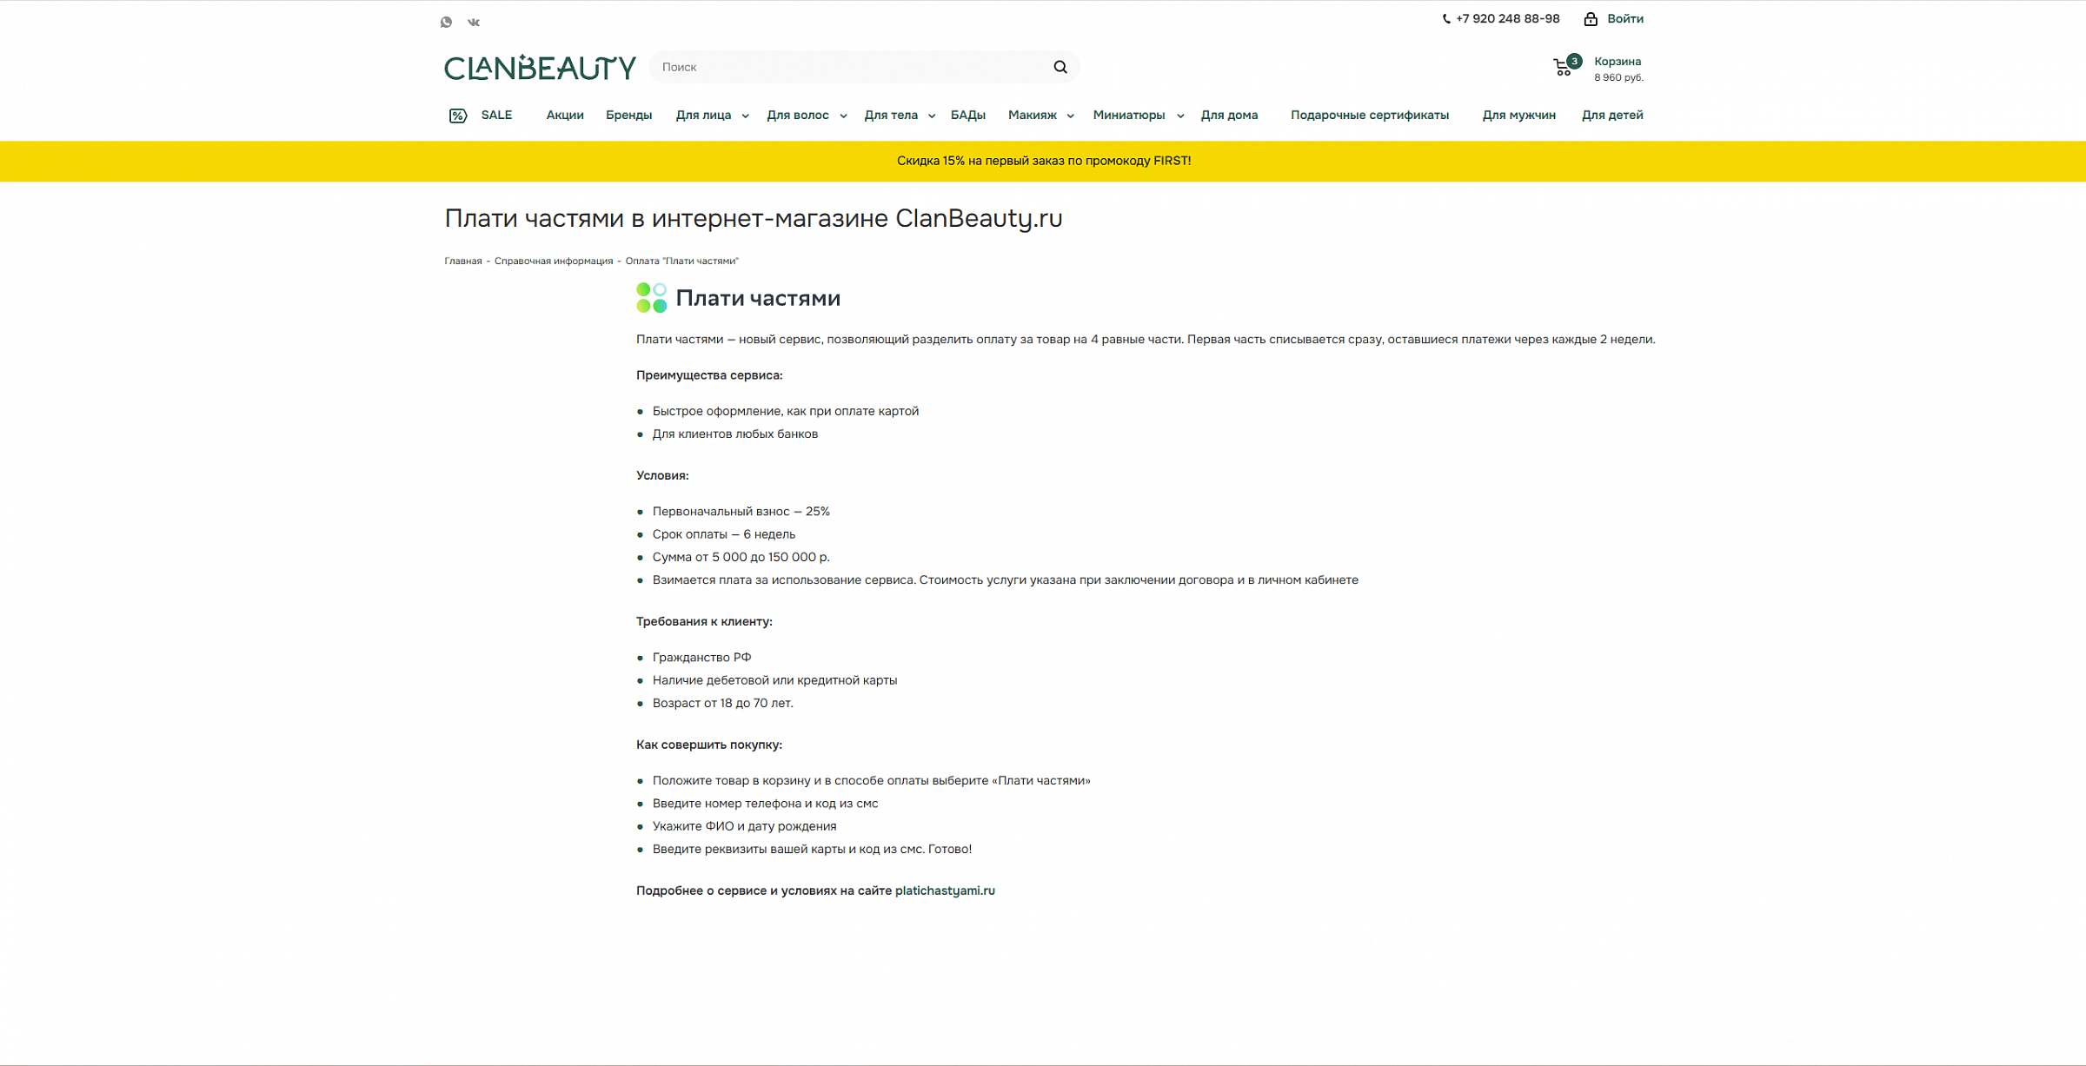Open the VK social network icon
Image resolution: width=2086 pixels, height=1066 pixels.
click(x=474, y=22)
